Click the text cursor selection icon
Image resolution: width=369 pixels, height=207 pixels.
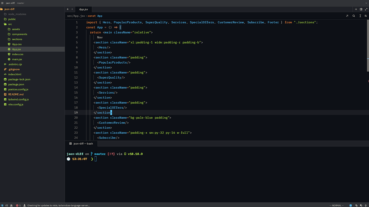[x=360, y=16]
